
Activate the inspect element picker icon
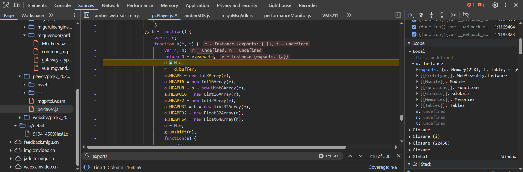(6, 5)
